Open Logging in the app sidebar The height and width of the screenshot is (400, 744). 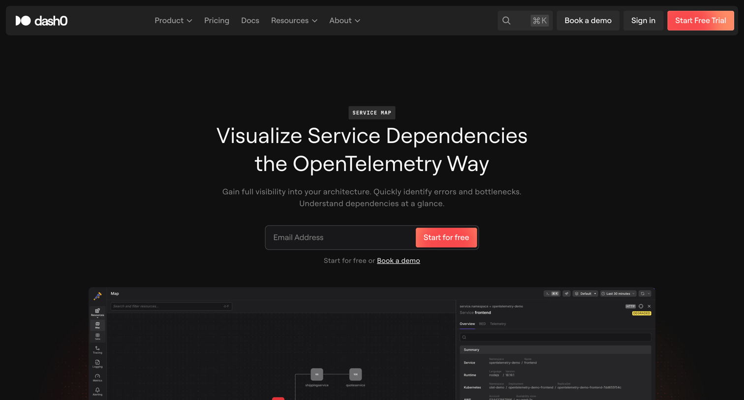pyautogui.click(x=97, y=364)
